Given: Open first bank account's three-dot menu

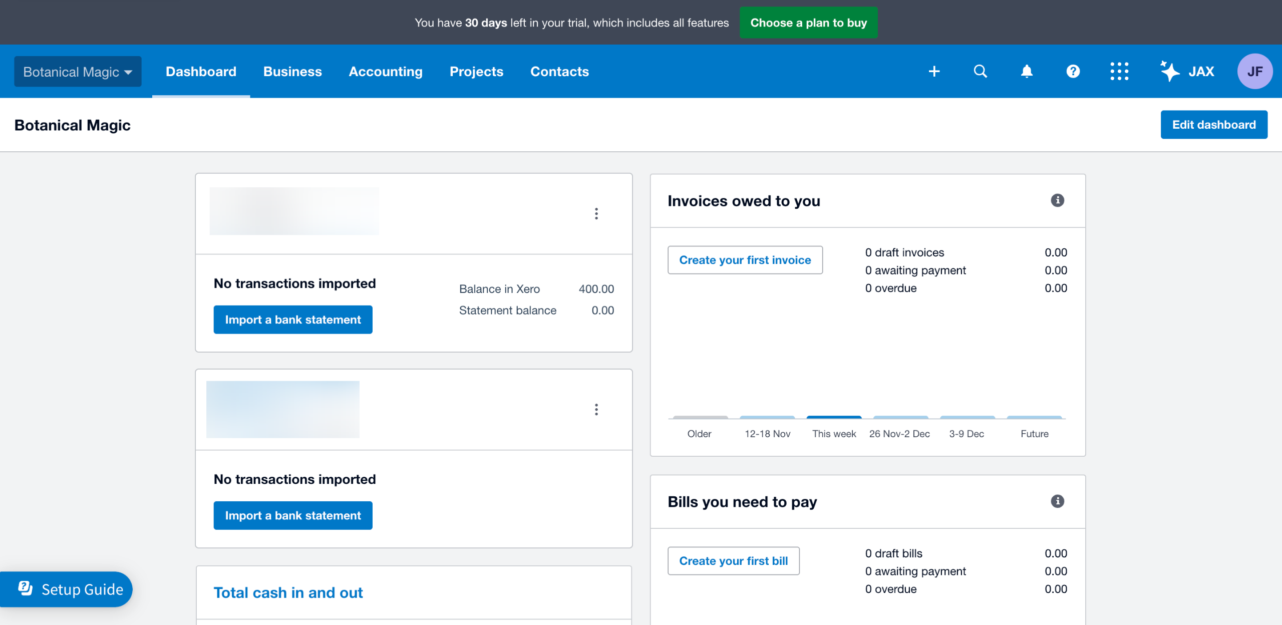Looking at the screenshot, I should point(596,214).
